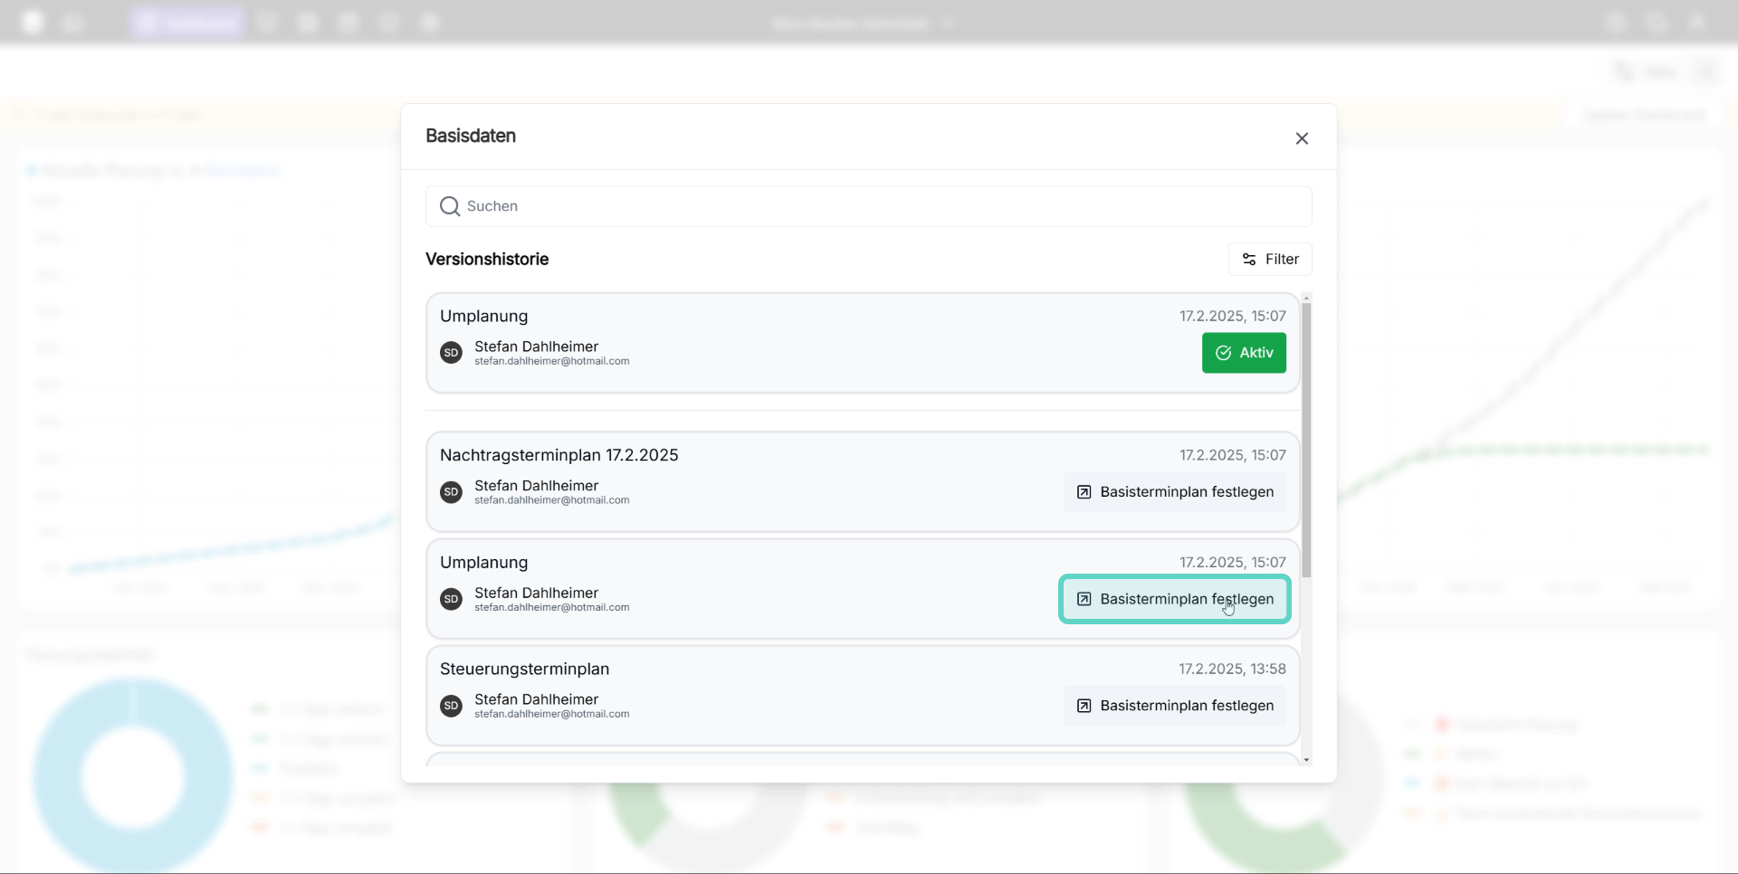1738x874 pixels.
Task: Click the scroll-up arrow of the version list
Action: click(x=1306, y=298)
